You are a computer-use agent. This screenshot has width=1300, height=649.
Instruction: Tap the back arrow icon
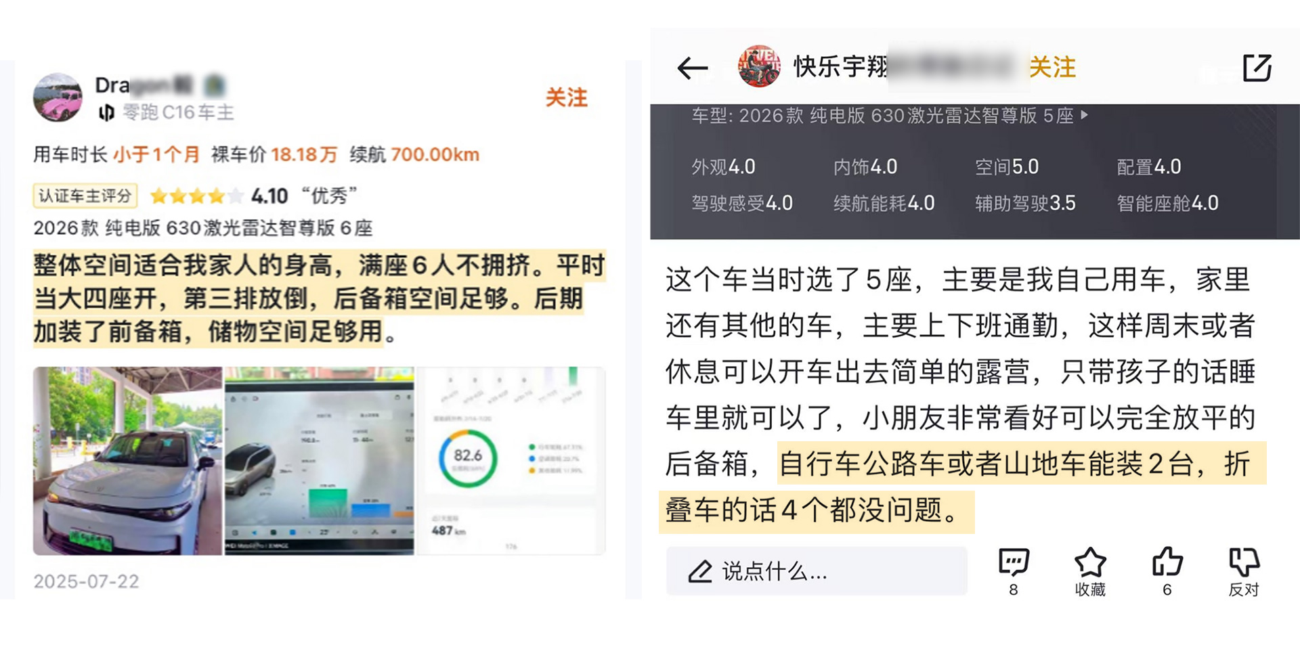click(692, 68)
